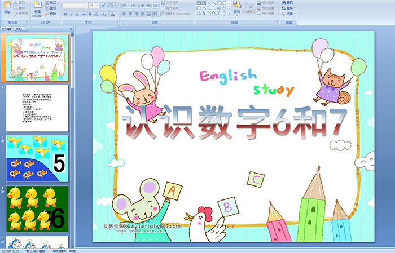Click the Change Case Aa icon
This screenshot has width=395, height=253.
[x=104, y=14]
